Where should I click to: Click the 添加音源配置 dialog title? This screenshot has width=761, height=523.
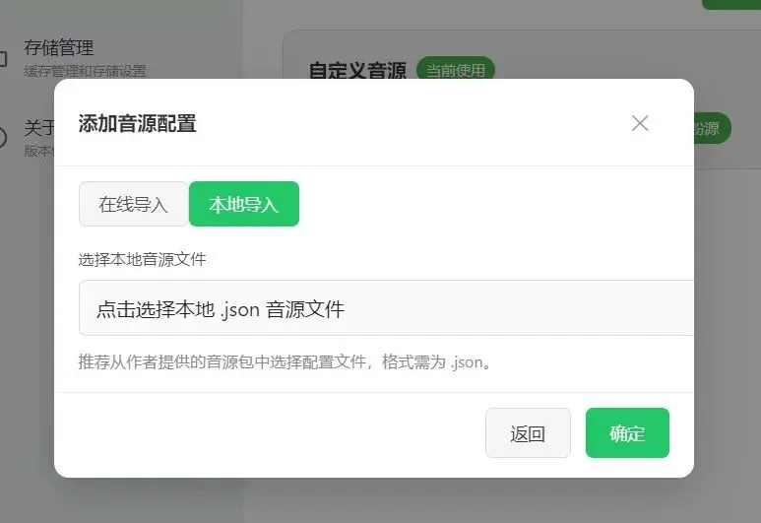(x=138, y=123)
